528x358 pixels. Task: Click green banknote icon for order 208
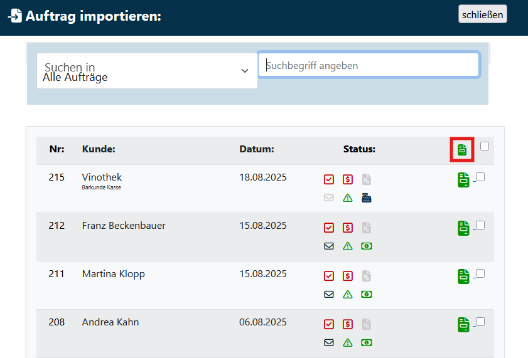point(367,342)
